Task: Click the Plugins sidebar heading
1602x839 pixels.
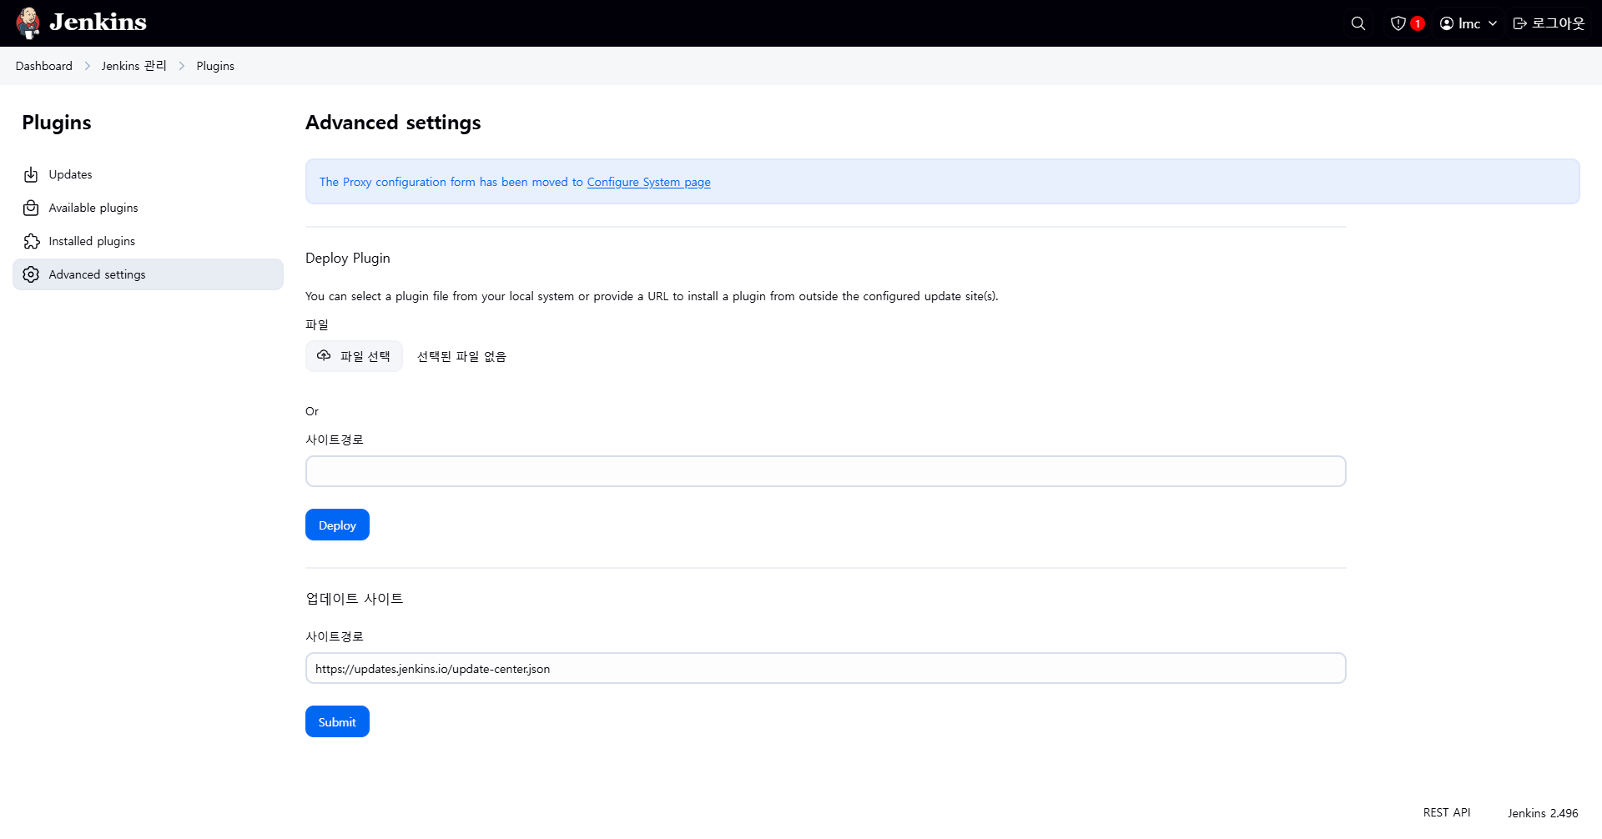Action: point(57,123)
